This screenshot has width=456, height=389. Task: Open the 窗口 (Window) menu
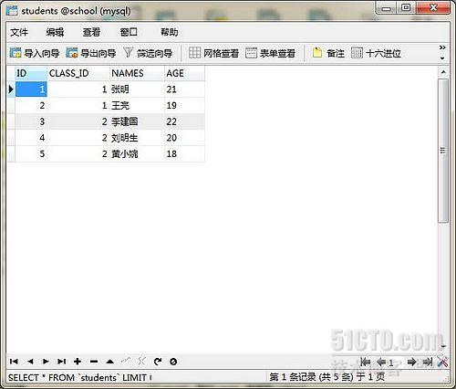129,32
